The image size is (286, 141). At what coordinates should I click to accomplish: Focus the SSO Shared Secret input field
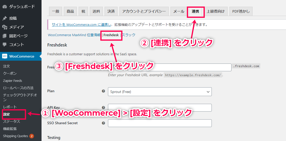pos(160,123)
